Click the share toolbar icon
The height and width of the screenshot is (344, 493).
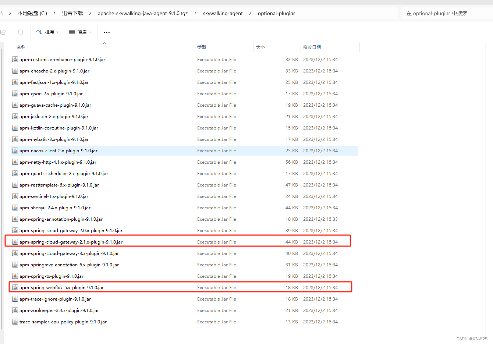point(3,32)
